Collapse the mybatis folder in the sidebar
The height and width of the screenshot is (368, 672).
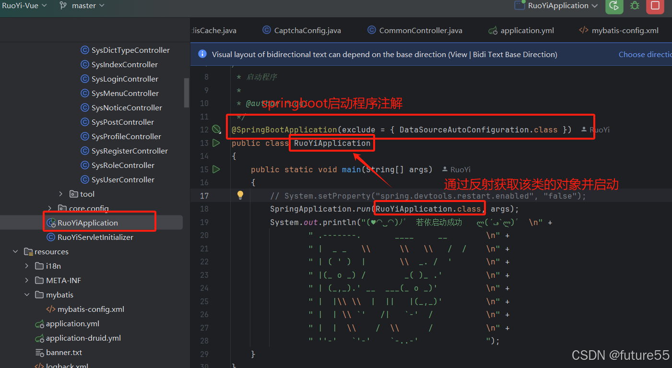point(26,295)
